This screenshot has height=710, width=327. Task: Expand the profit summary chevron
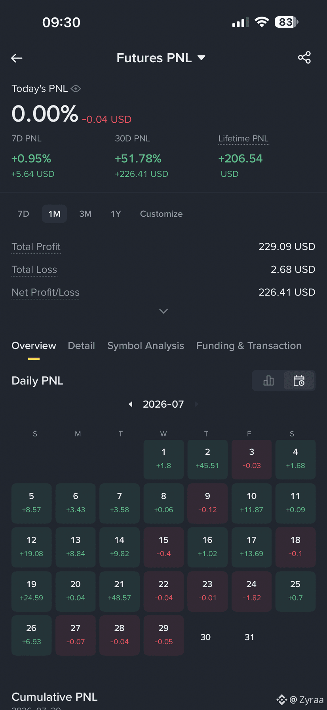(x=163, y=311)
